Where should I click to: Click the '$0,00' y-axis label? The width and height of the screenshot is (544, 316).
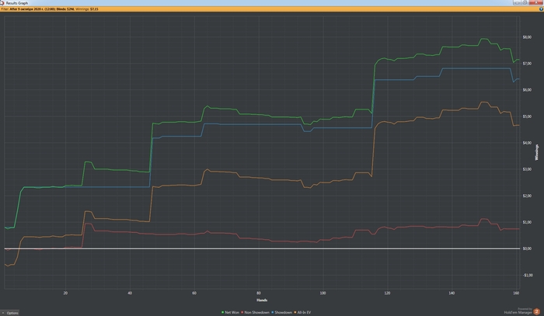pos(527,248)
